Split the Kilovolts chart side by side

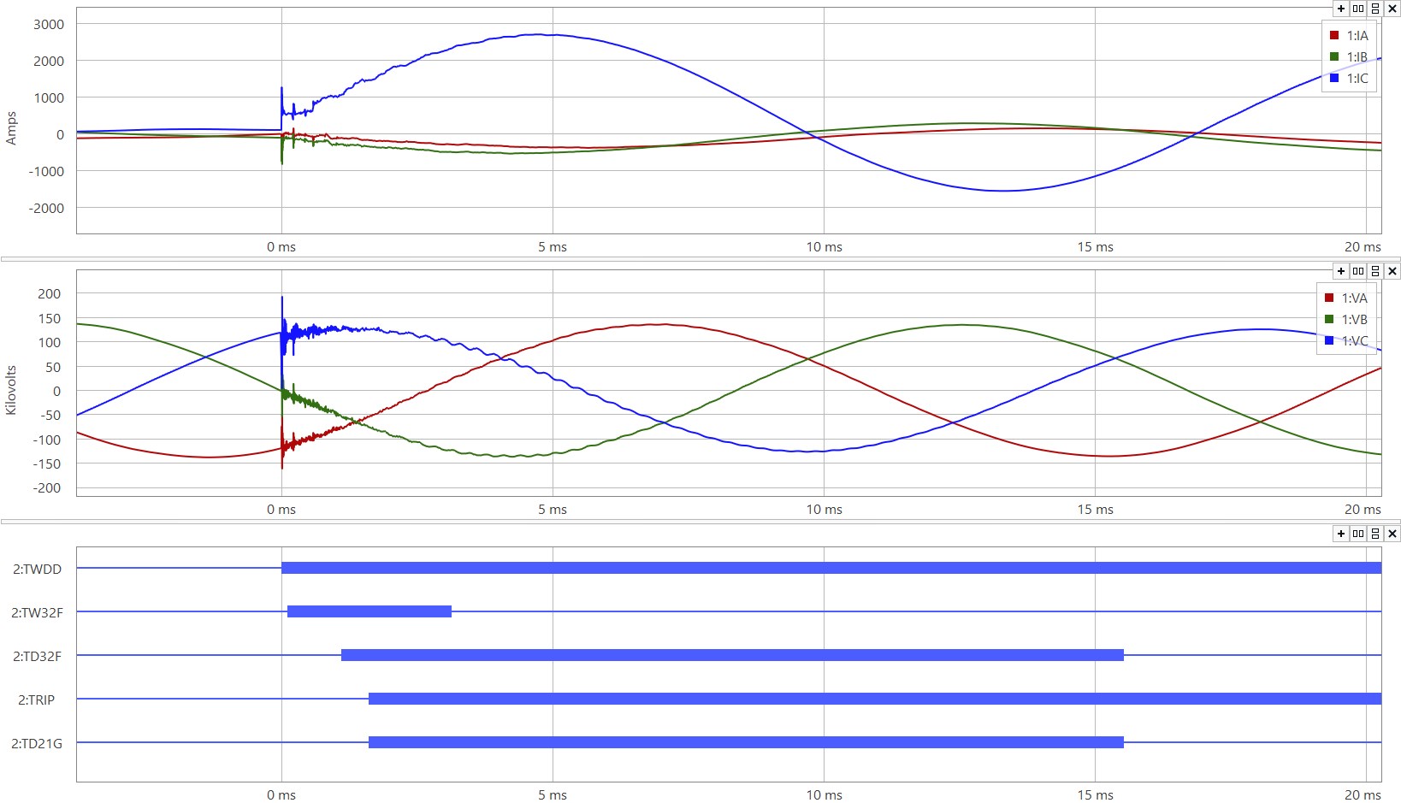[1358, 271]
